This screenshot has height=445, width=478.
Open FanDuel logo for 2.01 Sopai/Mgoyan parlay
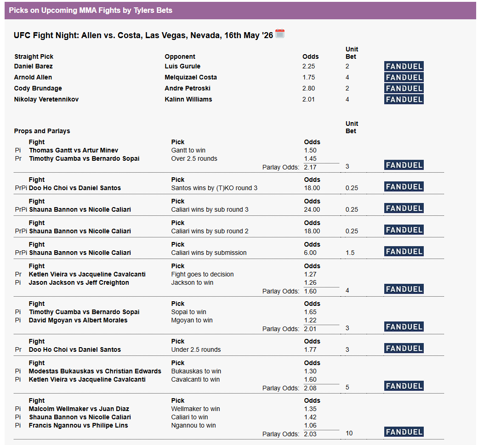click(404, 327)
